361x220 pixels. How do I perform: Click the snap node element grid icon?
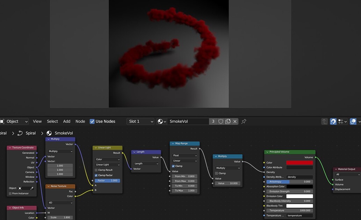click(341, 121)
